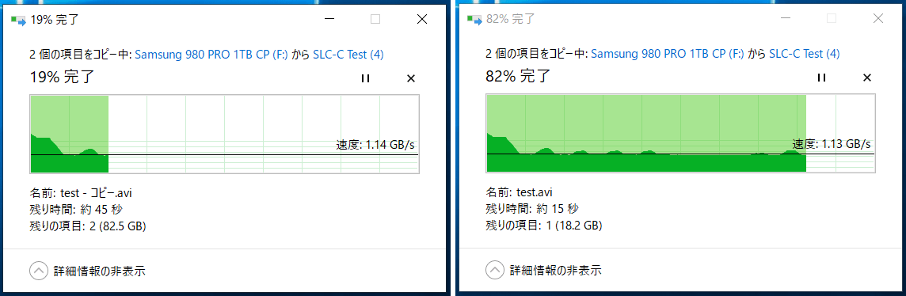The height and width of the screenshot is (296, 906).
Task: Click the copy icon in 19% title bar
Action: tap(18, 20)
